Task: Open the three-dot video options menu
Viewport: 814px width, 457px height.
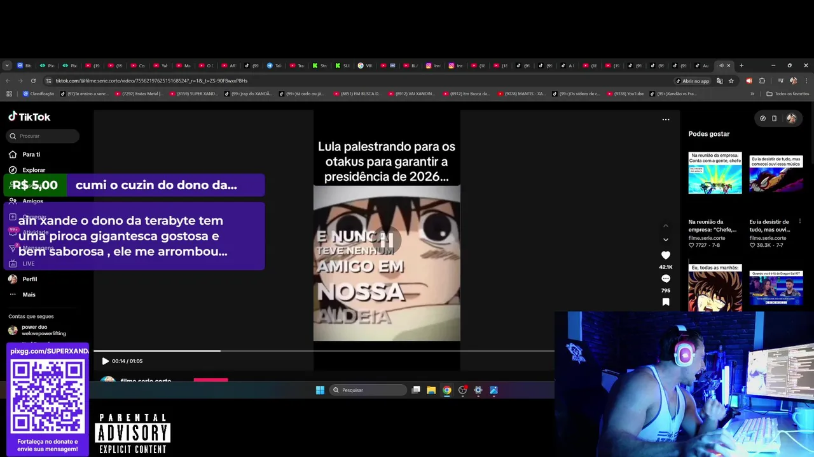Action: 666,119
